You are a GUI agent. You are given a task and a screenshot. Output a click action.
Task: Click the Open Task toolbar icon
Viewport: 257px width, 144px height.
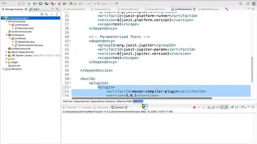click(x=75, y=4)
